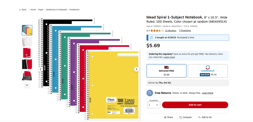
Task: Click the Compare arrows icon
Action: click(181, 117)
